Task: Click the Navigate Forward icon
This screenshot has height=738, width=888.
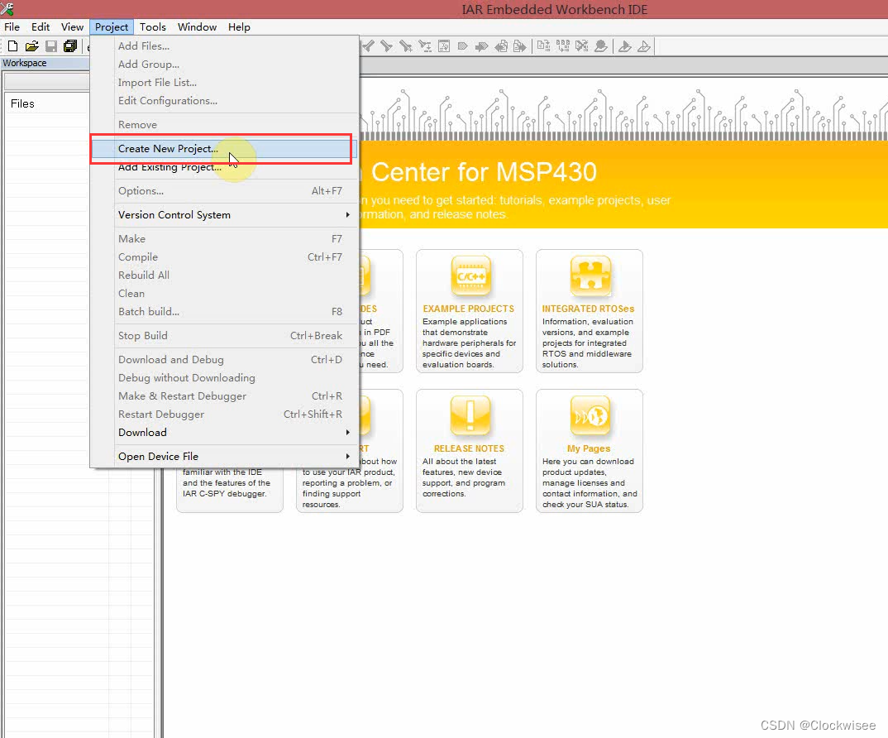Action: coord(519,46)
